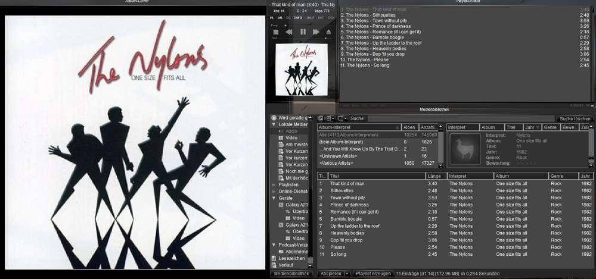Sort tracks by the Titel column header
Image resolution: width=596 pixels, height=279 pixels.
[377, 176]
